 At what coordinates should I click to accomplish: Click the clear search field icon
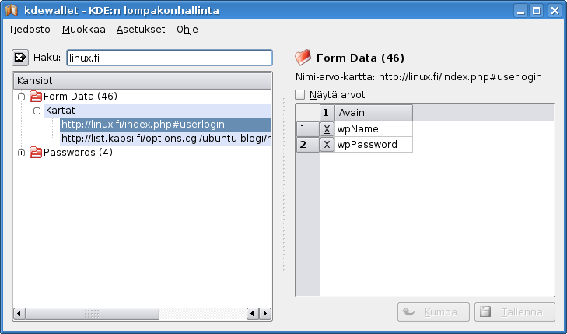tap(21, 58)
